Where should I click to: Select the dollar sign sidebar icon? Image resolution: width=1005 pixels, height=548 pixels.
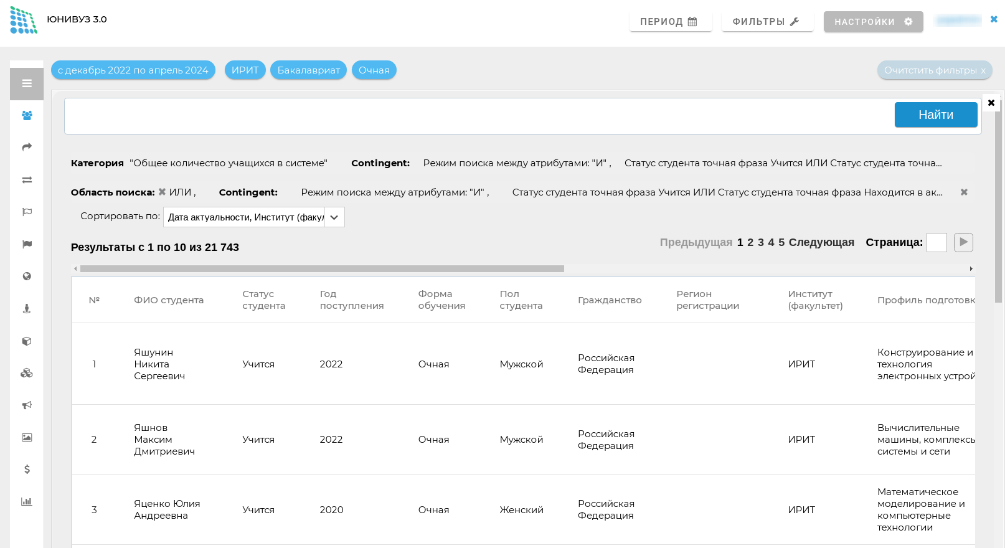coord(27,469)
